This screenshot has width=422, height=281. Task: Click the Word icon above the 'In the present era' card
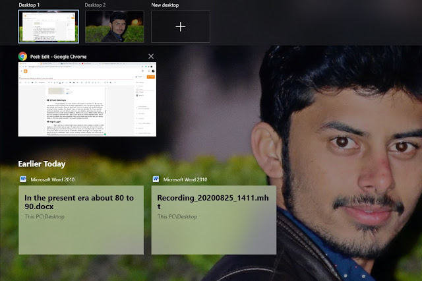23,179
